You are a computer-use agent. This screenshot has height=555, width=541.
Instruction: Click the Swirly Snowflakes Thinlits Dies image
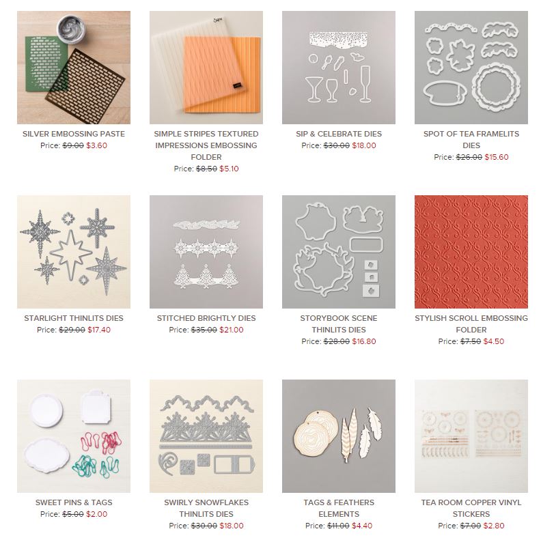pyautogui.click(x=206, y=436)
